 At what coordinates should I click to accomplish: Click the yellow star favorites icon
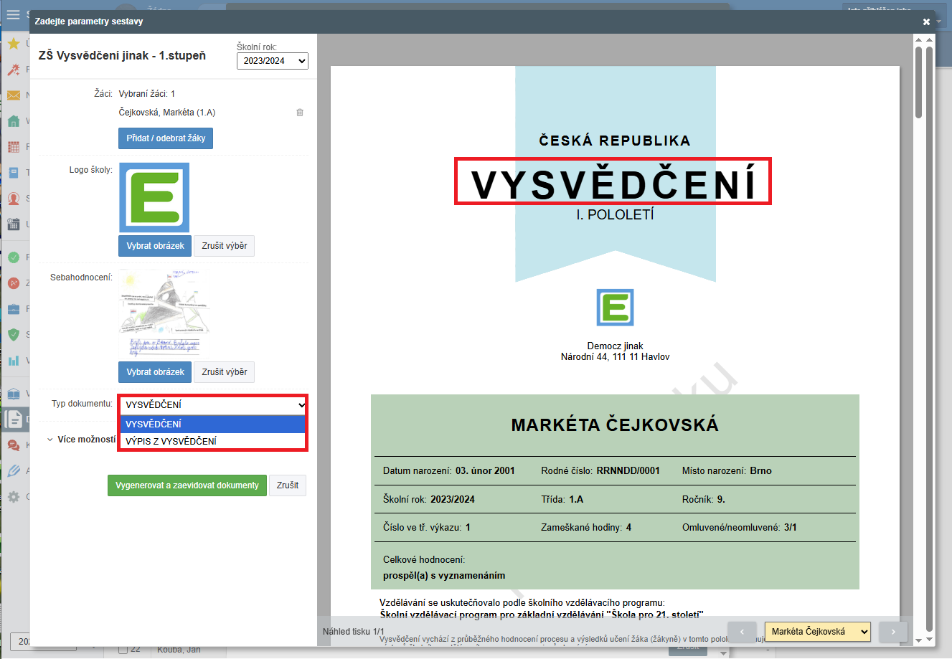[13, 44]
